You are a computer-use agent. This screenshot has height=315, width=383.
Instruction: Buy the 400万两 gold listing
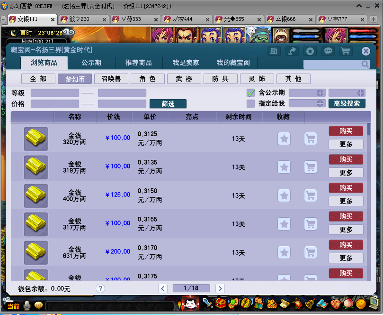click(x=346, y=188)
